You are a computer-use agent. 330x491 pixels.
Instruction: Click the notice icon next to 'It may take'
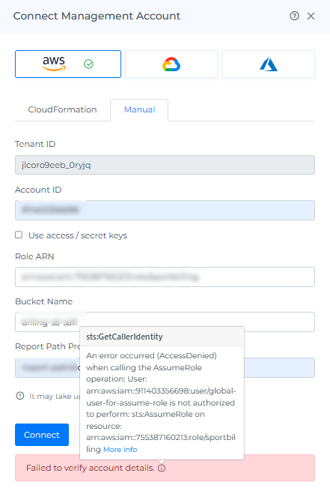point(20,396)
